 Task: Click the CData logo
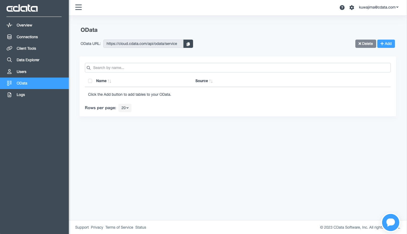22,8
